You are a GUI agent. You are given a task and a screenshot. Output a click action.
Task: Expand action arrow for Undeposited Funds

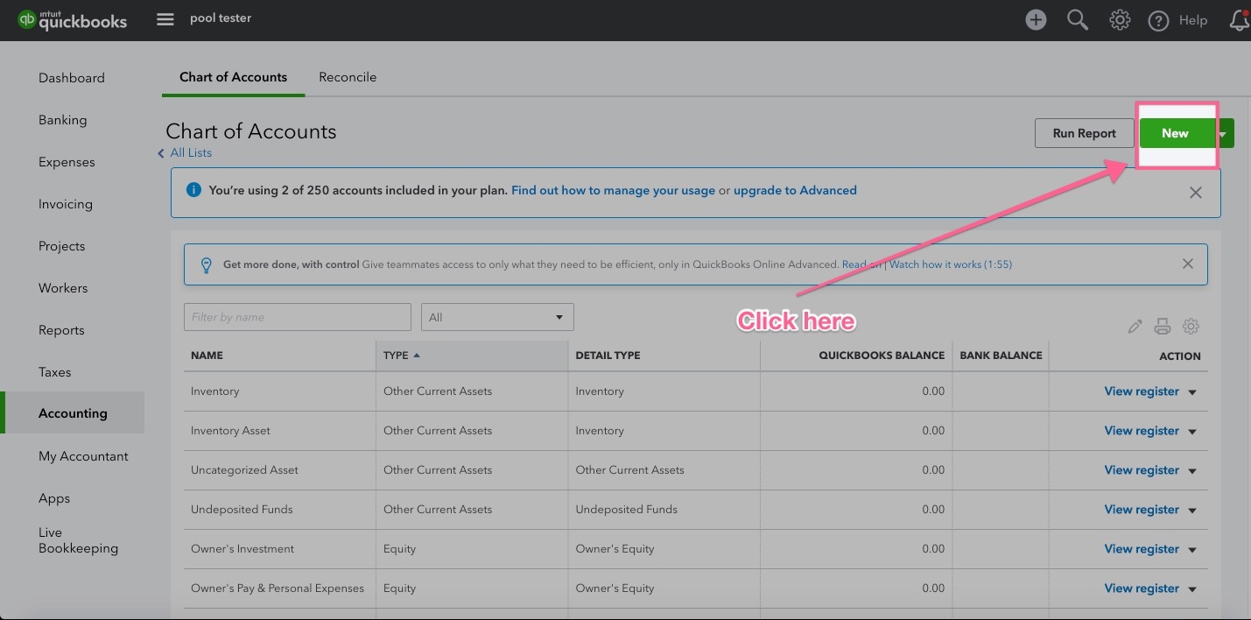coord(1192,511)
